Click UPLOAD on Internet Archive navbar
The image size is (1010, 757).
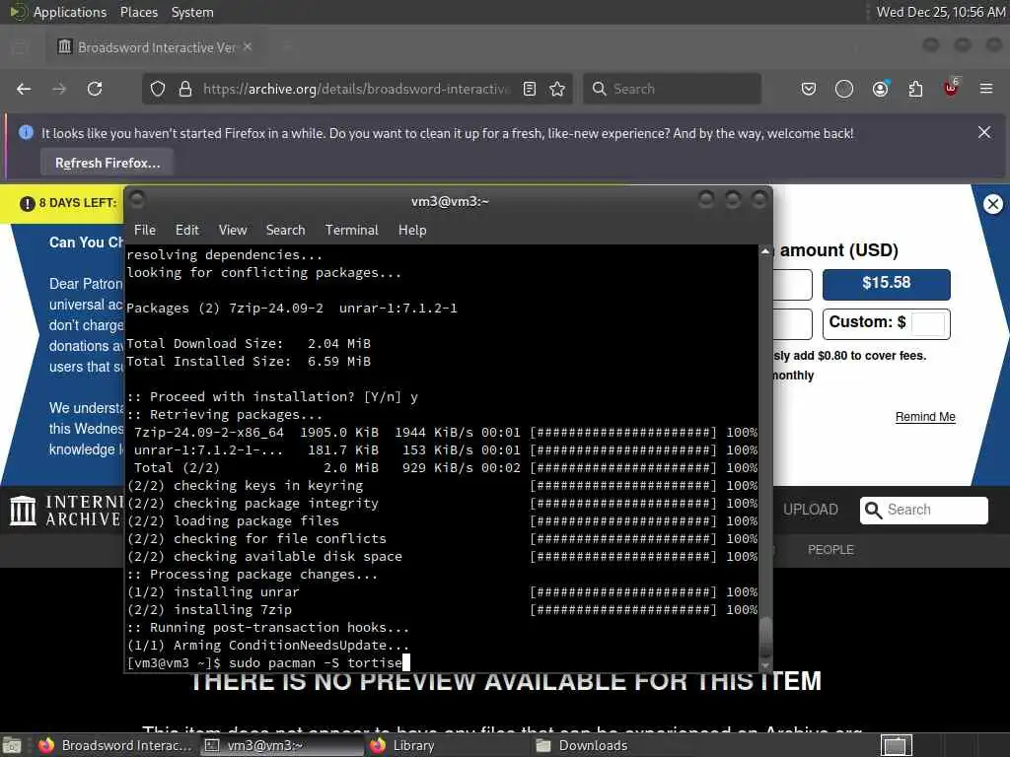[811, 510]
